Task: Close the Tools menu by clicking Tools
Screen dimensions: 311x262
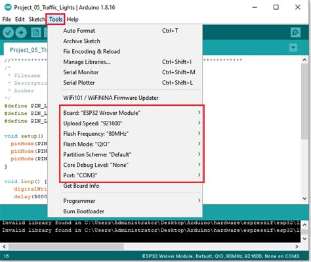Action: click(56, 19)
